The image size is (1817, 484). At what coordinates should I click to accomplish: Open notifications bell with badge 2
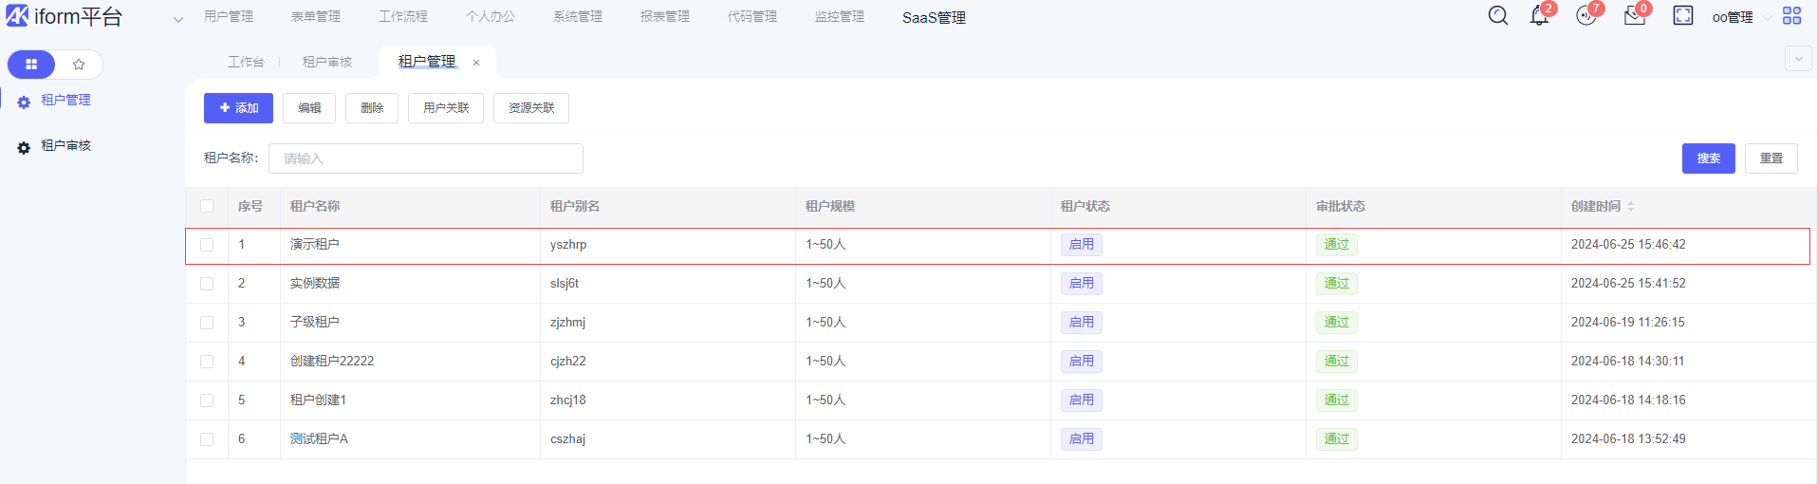click(1539, 16)
